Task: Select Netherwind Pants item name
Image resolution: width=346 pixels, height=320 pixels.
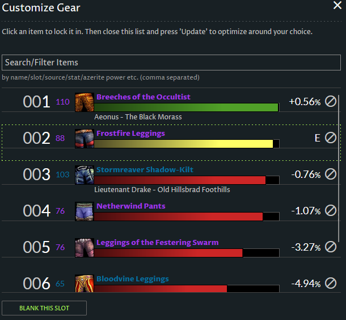Action: (x=130, y=206)
